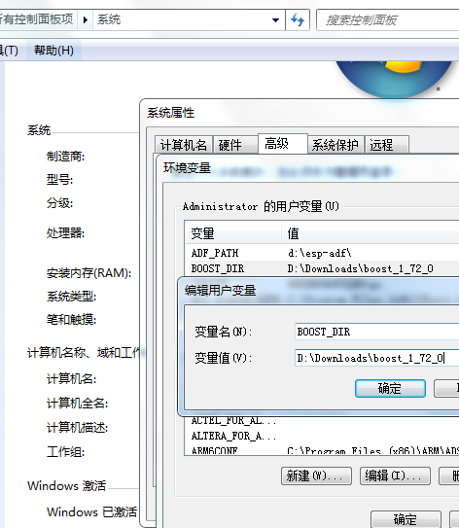The height and width of the screenshot is (528, 459).
Task: Open the 系统保护 tab
Action: [335, 145]
